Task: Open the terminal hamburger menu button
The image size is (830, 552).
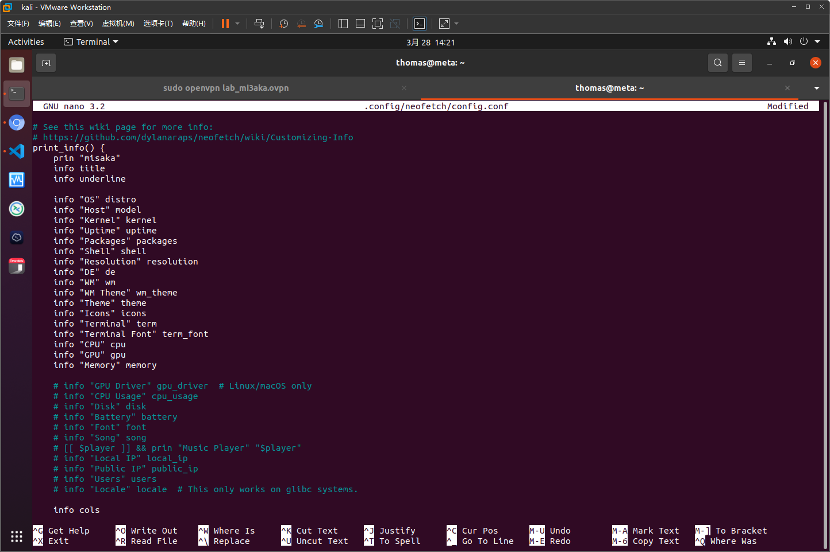Action: click(x=741, y=63)
